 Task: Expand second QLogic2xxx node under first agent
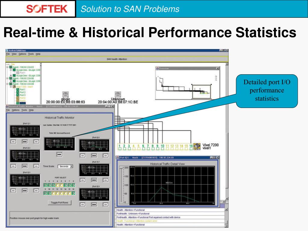[x=11, y=75]
